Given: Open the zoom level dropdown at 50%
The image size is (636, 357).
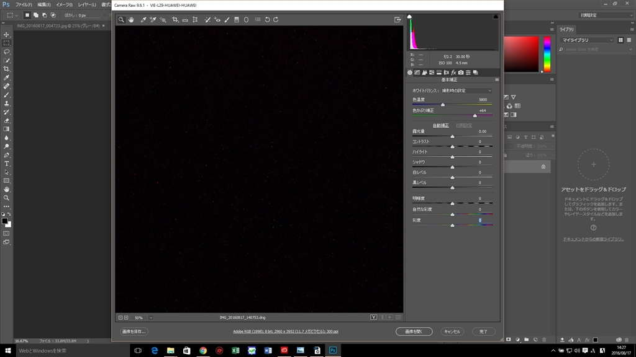Looking at the screenshot, I should click(151, 317).
